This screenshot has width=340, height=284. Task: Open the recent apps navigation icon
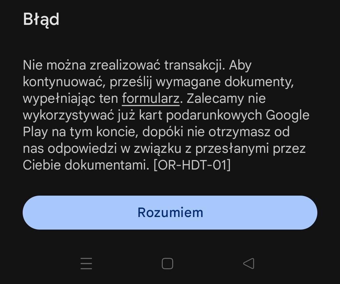click(86, 264)
